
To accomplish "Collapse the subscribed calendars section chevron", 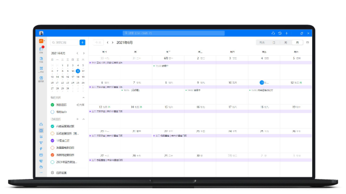I will click(x=83, y=119).
